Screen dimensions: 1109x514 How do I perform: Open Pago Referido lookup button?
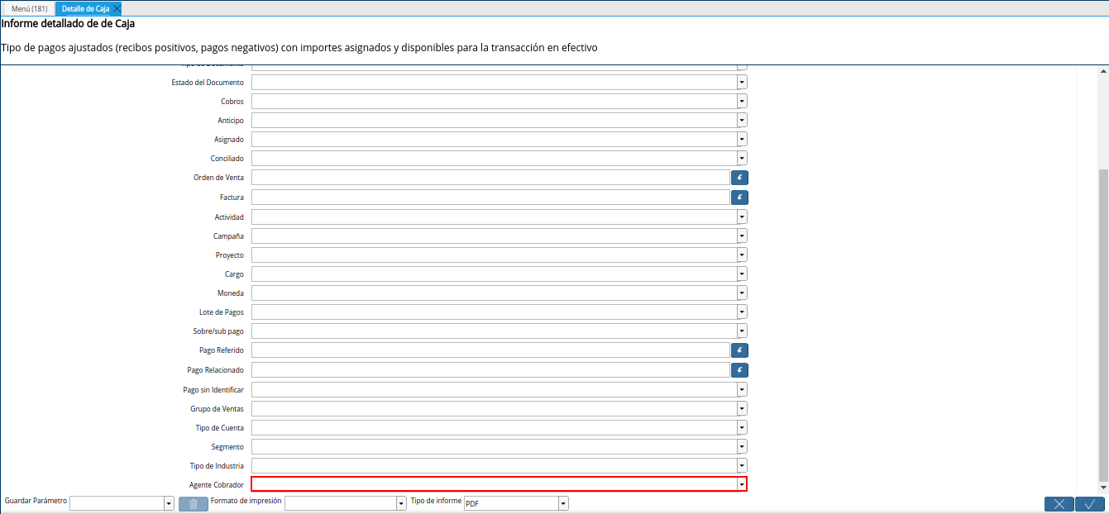pyautogui.click(x=739, y=350)
